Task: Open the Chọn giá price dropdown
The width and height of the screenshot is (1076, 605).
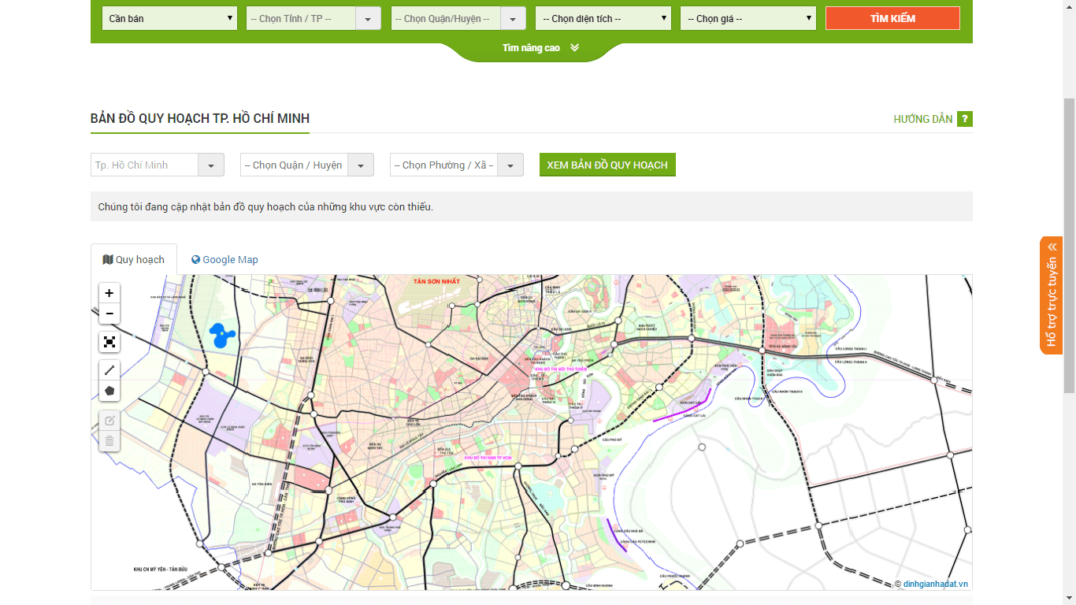Action: 748,18
